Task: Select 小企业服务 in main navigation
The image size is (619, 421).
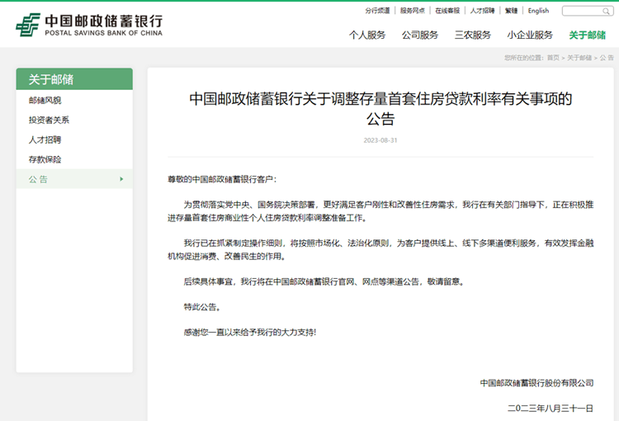Action: click(530, 35)
